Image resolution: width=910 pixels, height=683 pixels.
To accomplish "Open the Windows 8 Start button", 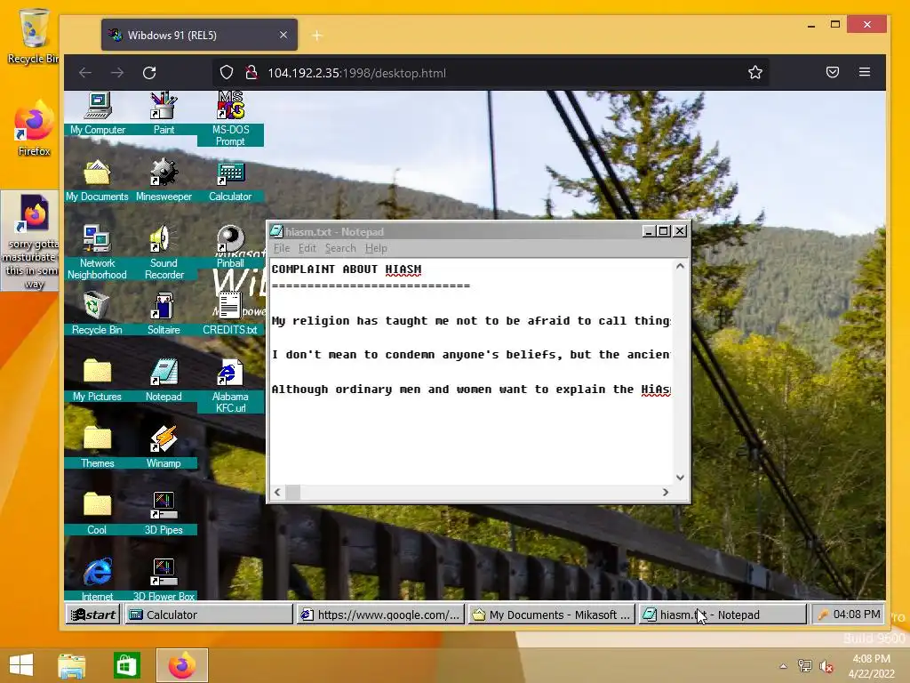I will coord(21,665).
